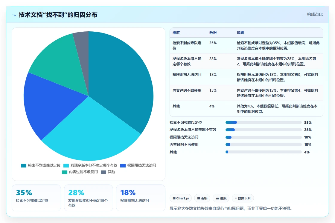Click the 进度 tag chip

(221, 198)
